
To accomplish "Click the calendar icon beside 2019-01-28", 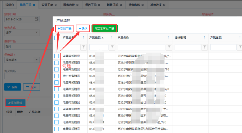I will [x=37, y=19].
